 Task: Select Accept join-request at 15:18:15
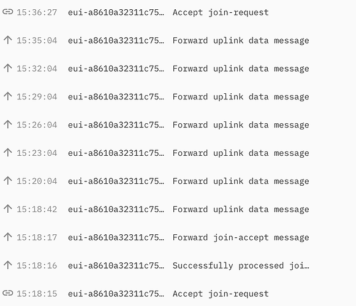point(221,294)
